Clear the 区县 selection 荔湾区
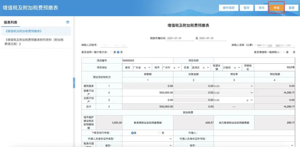This screenshot has height=147, width=300. coord(204,68)
